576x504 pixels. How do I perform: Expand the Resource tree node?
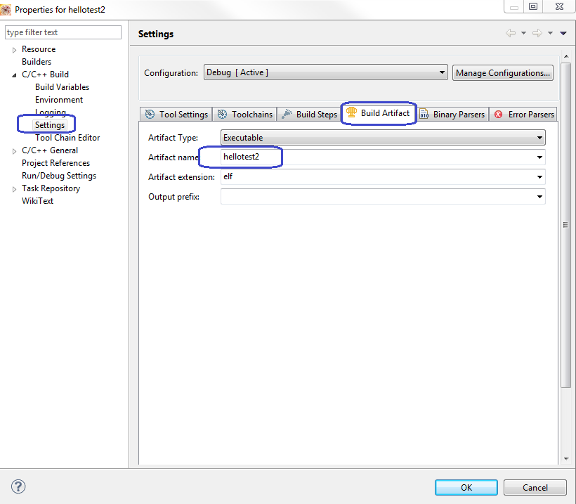click(14, 50)
